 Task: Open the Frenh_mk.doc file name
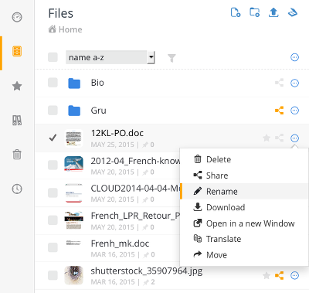120,244
